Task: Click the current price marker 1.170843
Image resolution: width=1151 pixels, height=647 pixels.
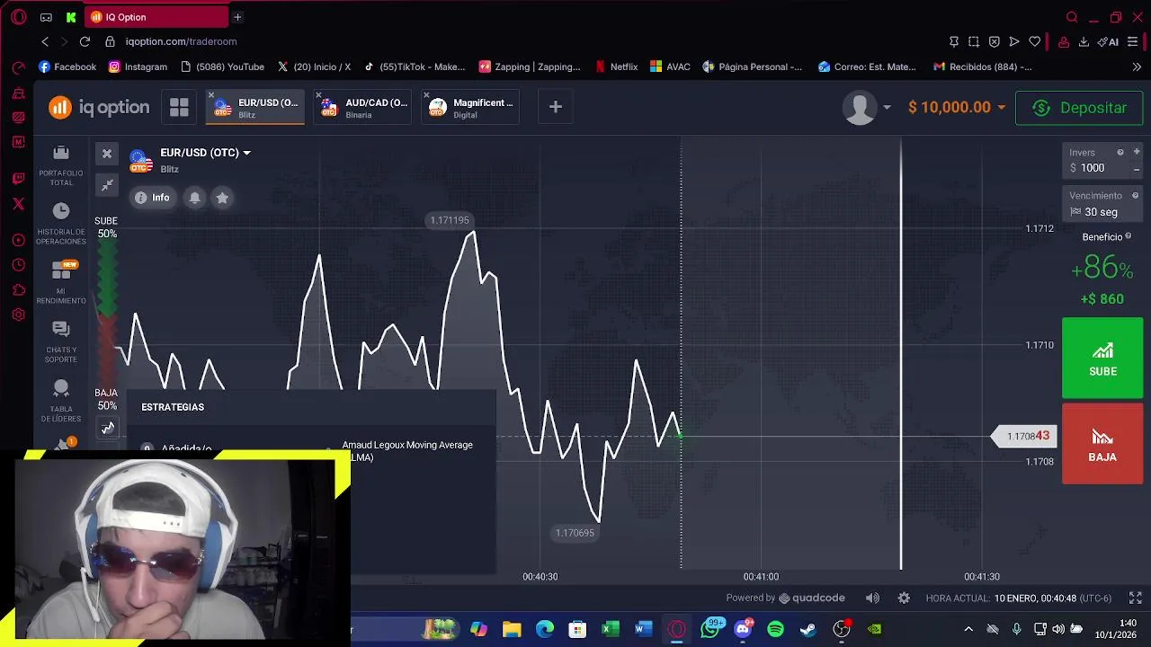Action: [x=1022, y=436]
